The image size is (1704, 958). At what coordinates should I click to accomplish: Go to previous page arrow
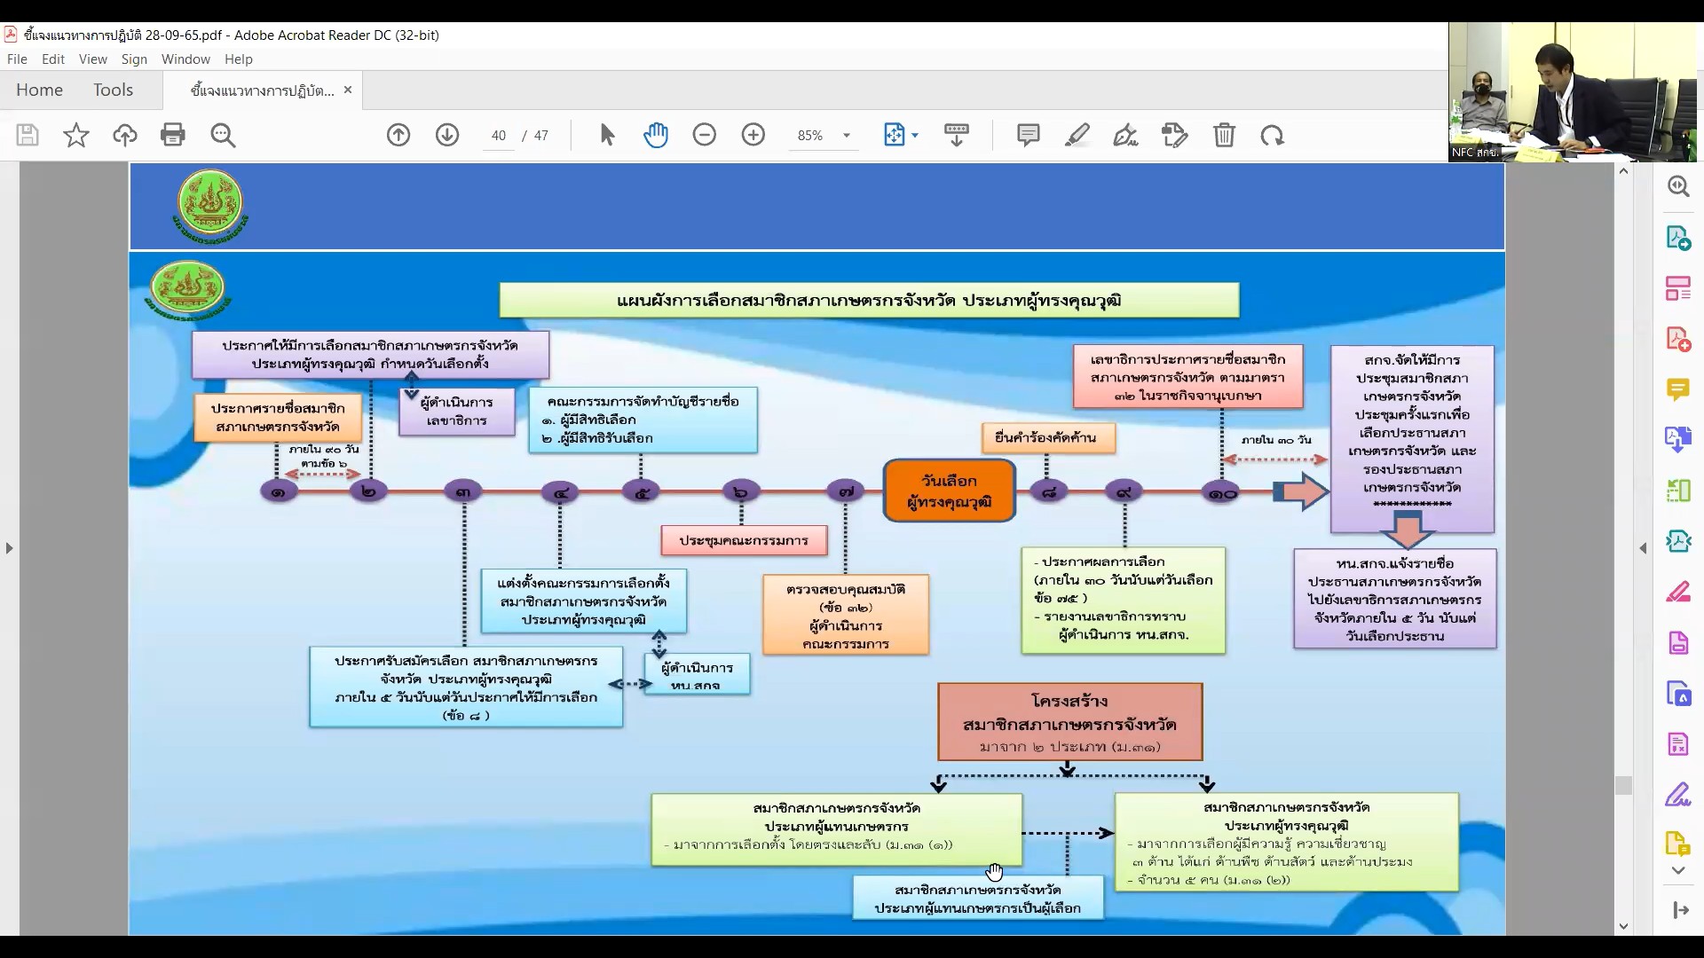point(398,135)
